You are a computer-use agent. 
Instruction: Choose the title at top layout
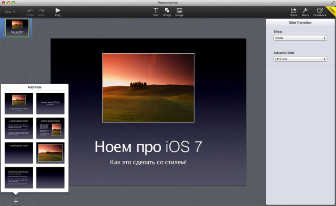coord(19,153)
